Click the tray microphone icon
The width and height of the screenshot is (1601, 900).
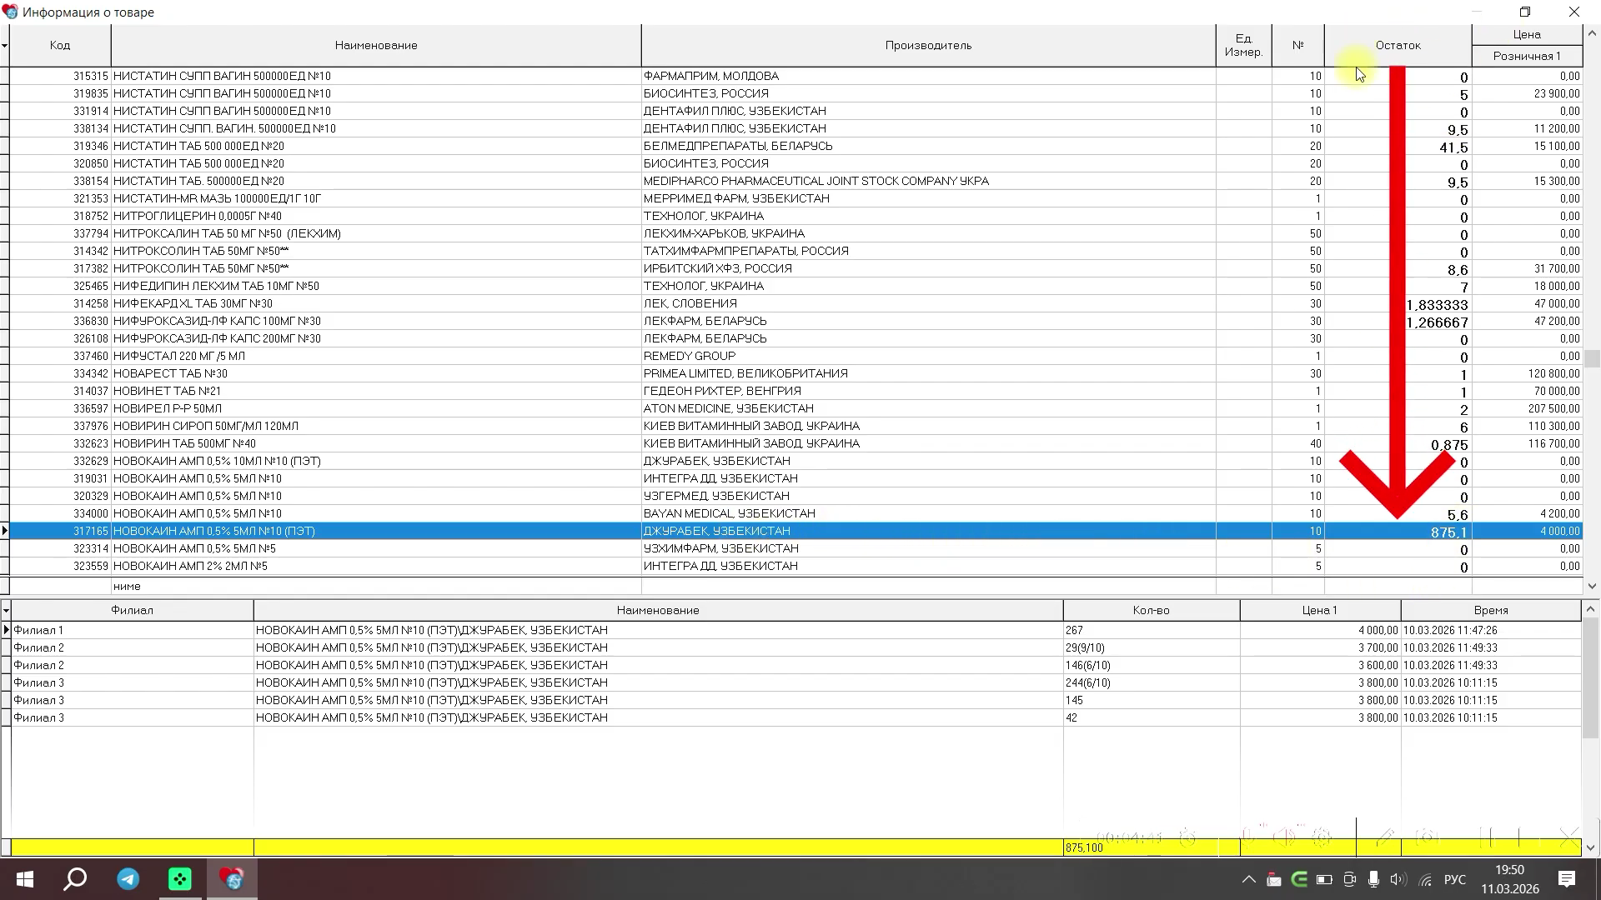click(x=1373, y=880)
